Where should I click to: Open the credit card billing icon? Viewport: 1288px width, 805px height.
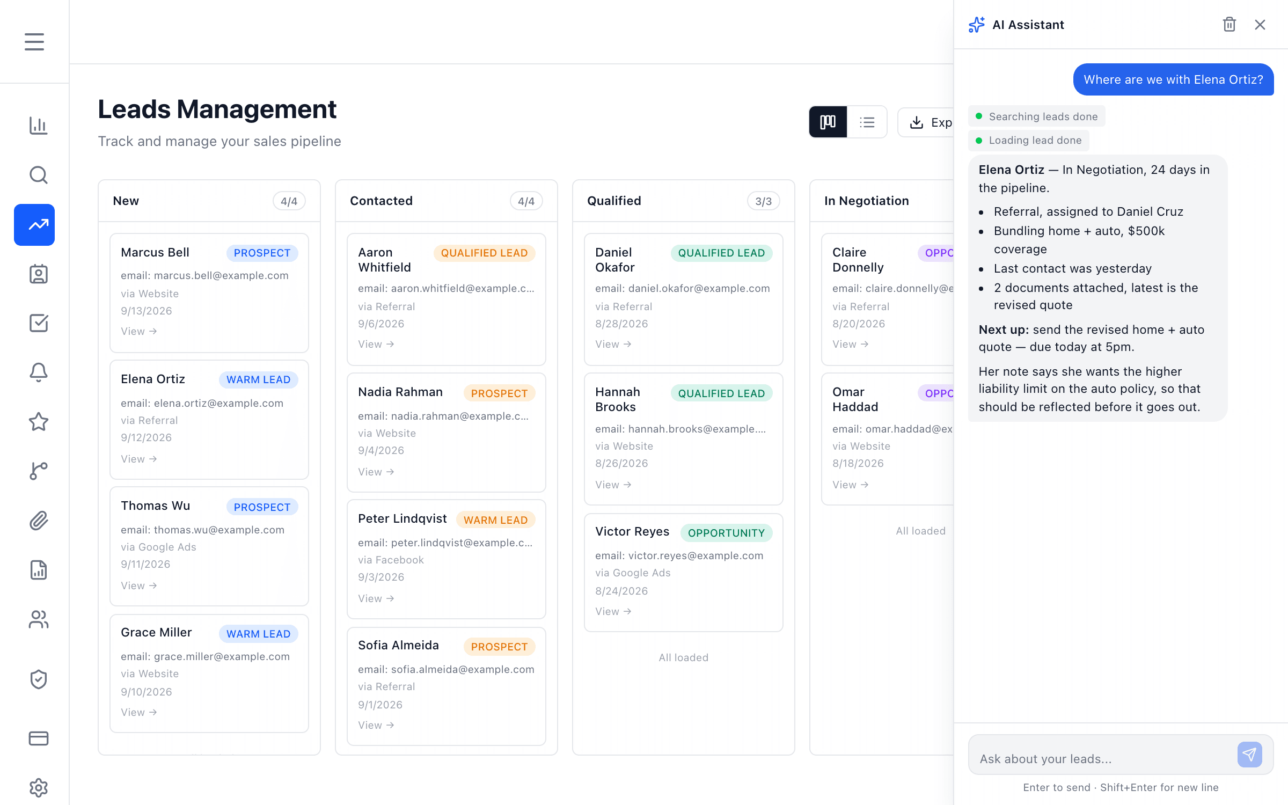38,738
